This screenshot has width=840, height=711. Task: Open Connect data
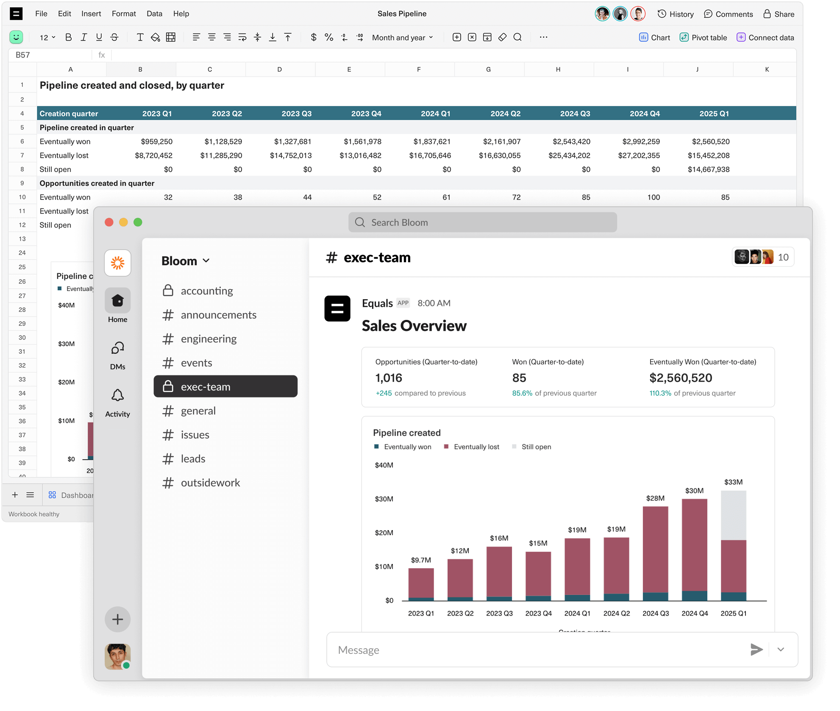click(765, 37)
